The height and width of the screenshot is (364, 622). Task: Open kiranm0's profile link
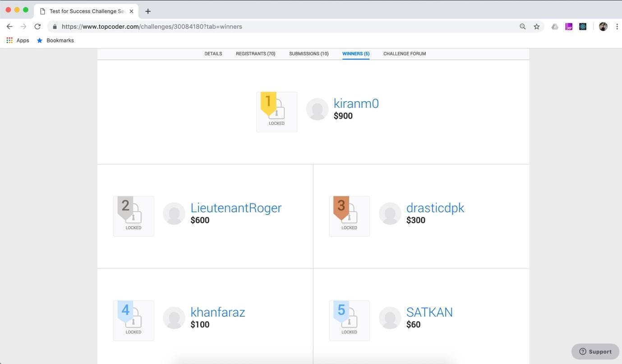pos(356,104)
